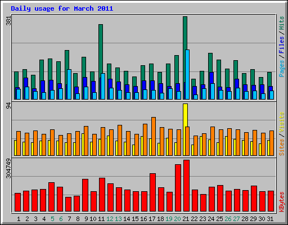Screen dimensions: 288x225
Task: Click day label 9 on x-axis
Action: click(86, 219)
